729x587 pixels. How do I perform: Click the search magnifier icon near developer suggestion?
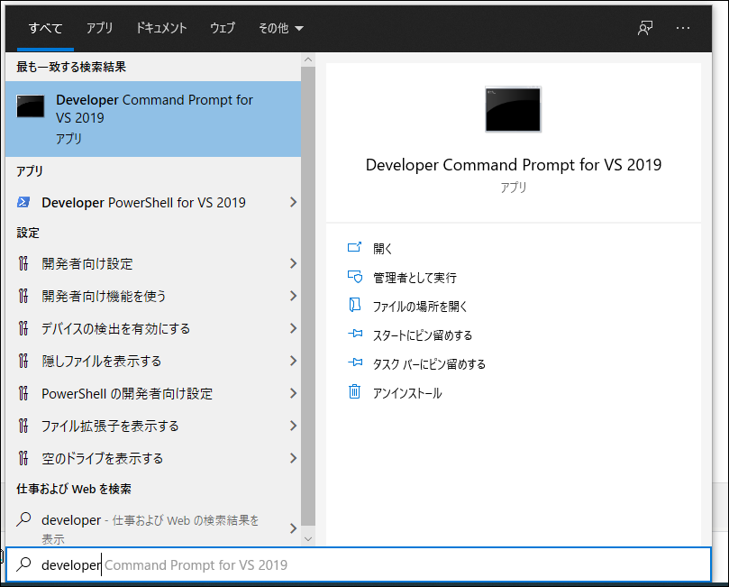[x=24, y=520]
